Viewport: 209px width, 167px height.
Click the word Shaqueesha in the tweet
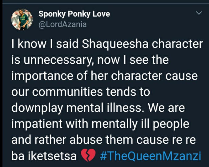(115, 45)
